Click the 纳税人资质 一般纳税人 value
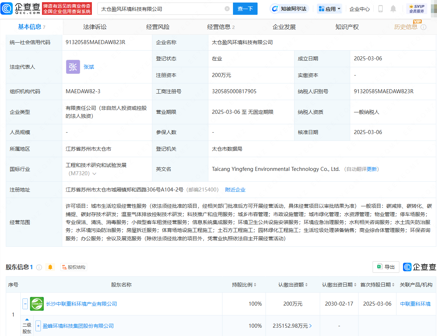This screenshot has width=437, height=336. coord(366,112)
